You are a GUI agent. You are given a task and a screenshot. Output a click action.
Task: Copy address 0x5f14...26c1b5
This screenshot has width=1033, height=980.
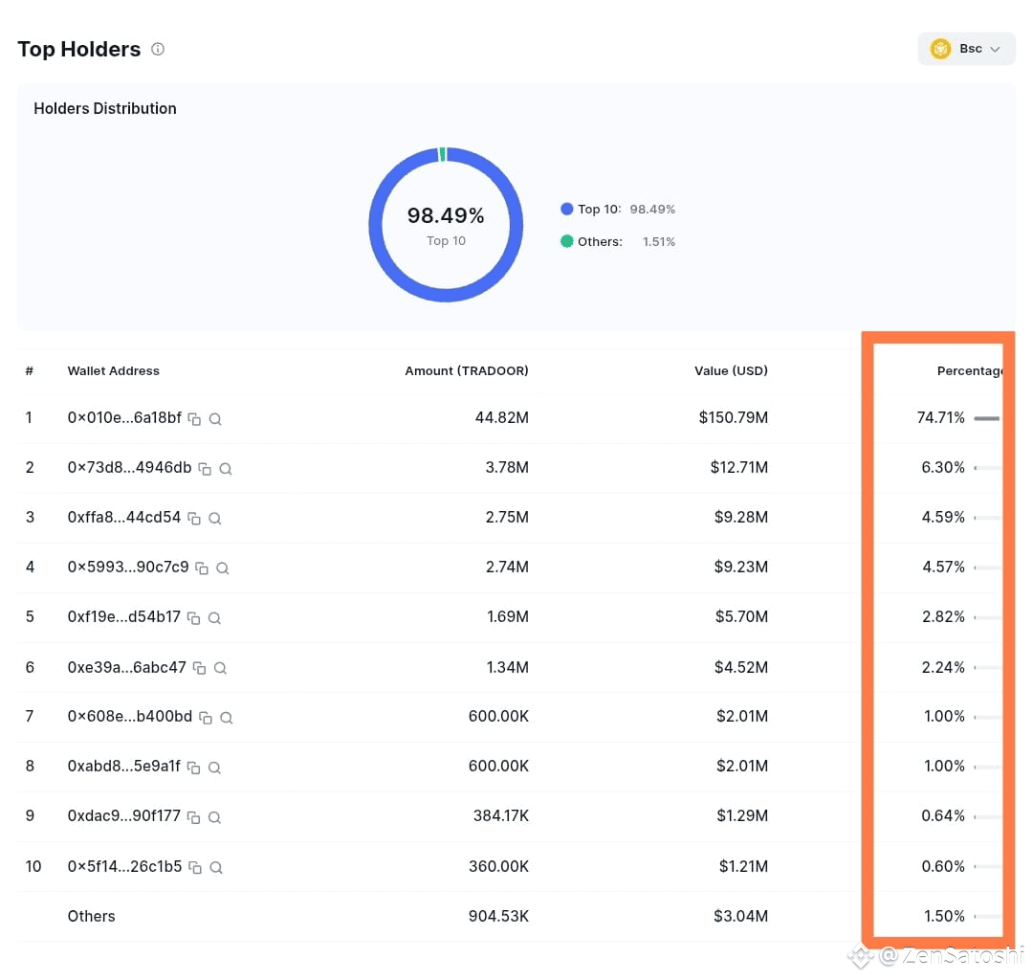195,867
